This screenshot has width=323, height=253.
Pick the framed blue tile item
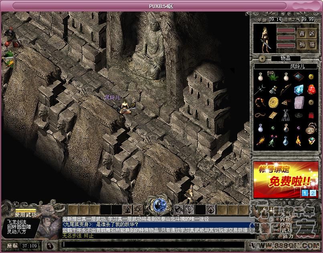tap(299, 76)
